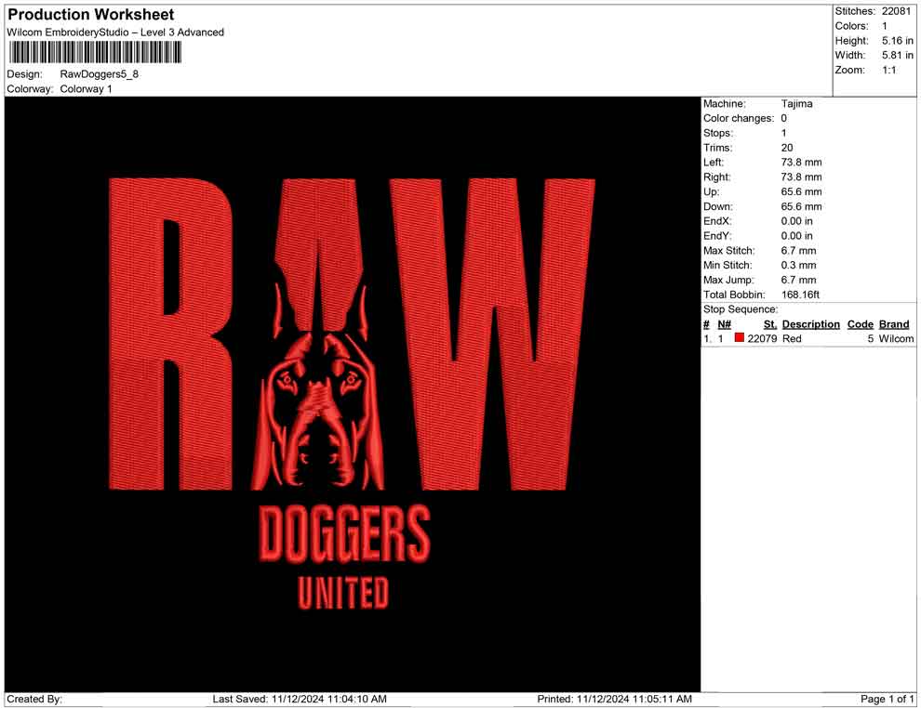Click the 'Description' column header
Image resolution: width=921 pixels, height=708 pixels.
click(x=810, y=324)
